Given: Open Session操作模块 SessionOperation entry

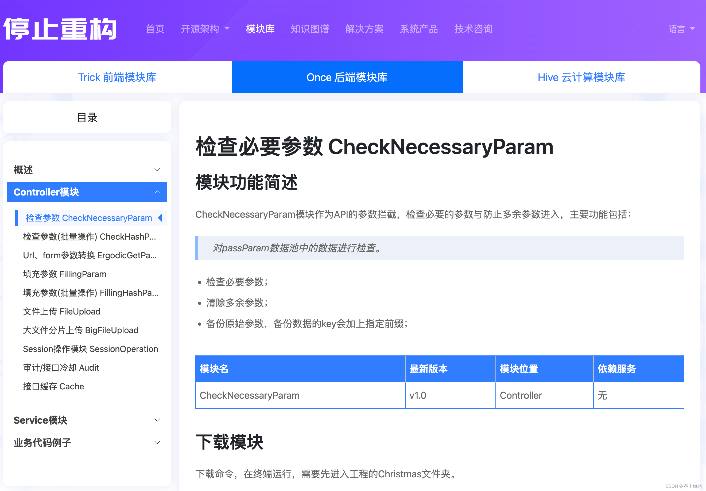Looking at the screenshot, I should coord(90,349).
